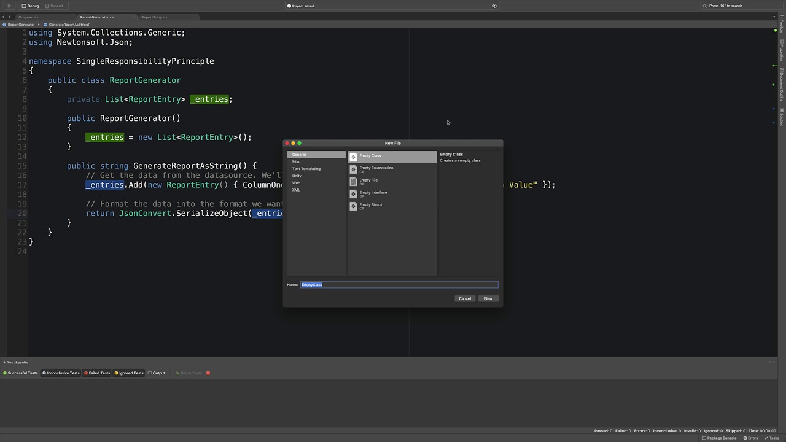Select the Misc category

click(x=316, y=161)
